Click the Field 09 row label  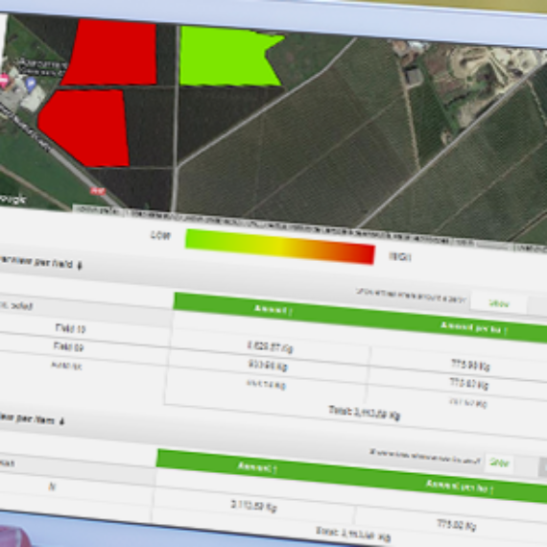69,346
